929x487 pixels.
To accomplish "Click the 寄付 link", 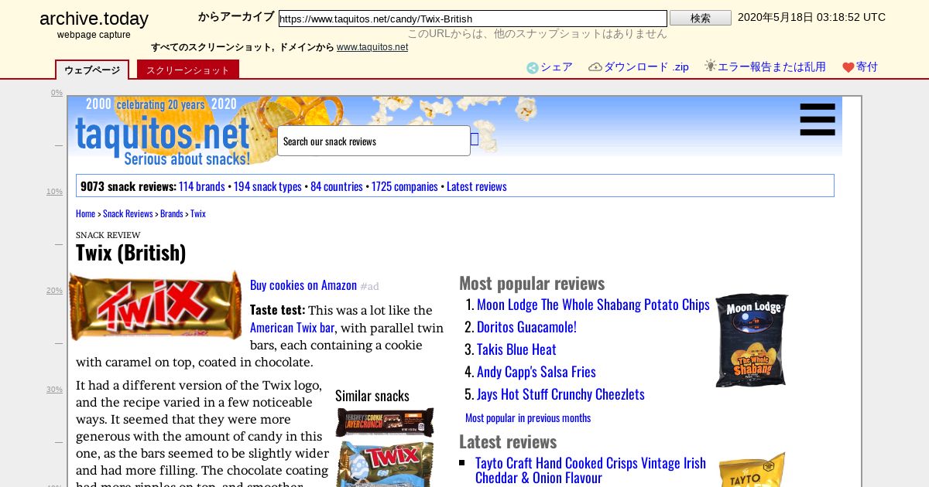I will tap(867, 67).
